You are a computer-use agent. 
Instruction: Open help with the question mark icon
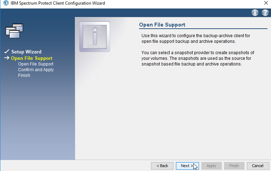tap(265, 13)
